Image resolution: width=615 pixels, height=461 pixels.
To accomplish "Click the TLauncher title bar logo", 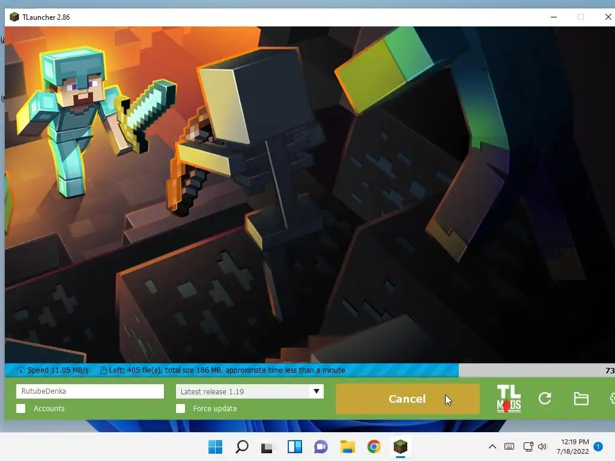I will pos(14,17).
